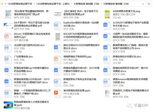Select 四海商舟 PDF file icon

coord(107,94)
